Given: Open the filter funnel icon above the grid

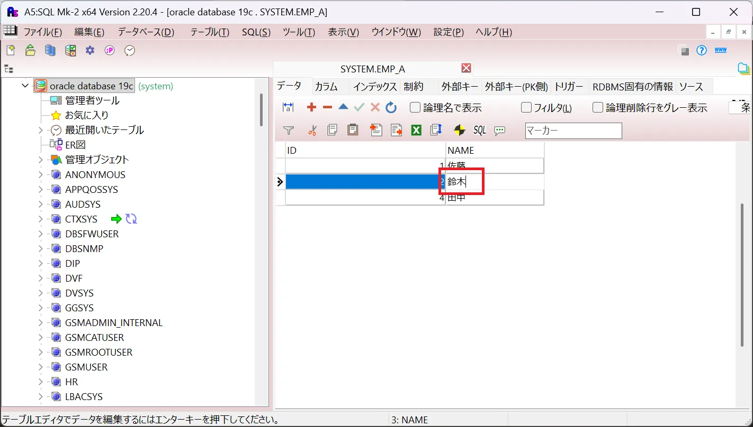Looking at the screenshot, I should (x=289, y=130).
